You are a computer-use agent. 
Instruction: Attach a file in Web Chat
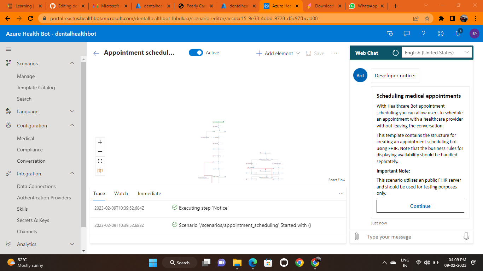357,236
